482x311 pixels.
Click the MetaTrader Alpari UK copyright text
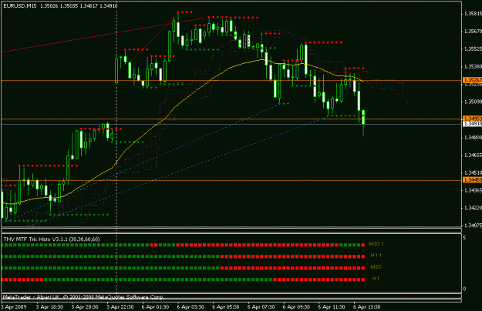83,297
